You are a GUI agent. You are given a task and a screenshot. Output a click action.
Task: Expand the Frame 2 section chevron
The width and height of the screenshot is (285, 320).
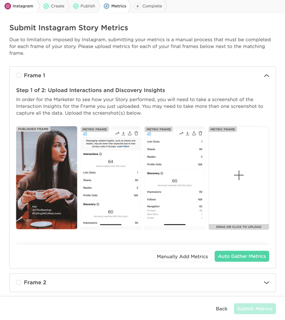tap(266, 283)
